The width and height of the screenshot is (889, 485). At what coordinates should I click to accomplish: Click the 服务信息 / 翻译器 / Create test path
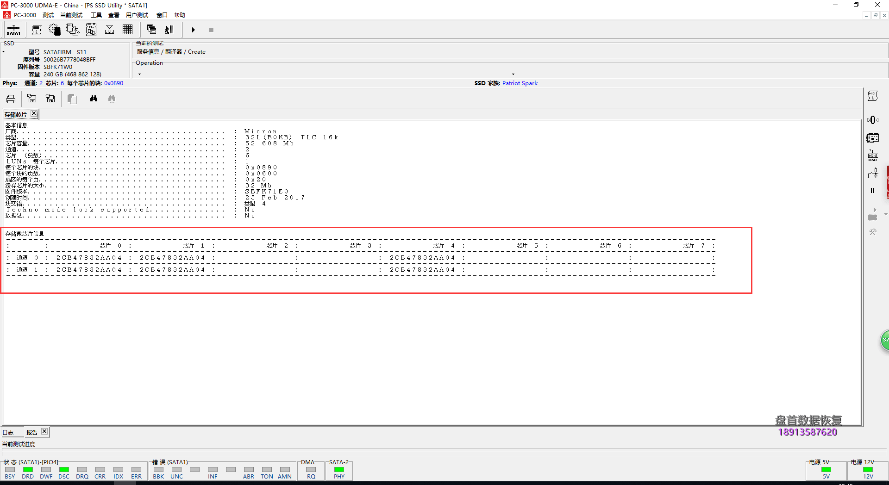171,52
